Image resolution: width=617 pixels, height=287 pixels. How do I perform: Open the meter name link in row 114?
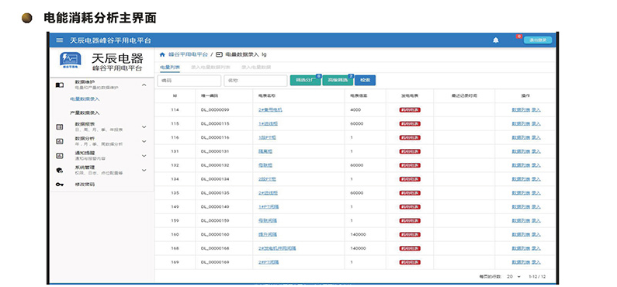pyautogui.click(x=270, y=109)
